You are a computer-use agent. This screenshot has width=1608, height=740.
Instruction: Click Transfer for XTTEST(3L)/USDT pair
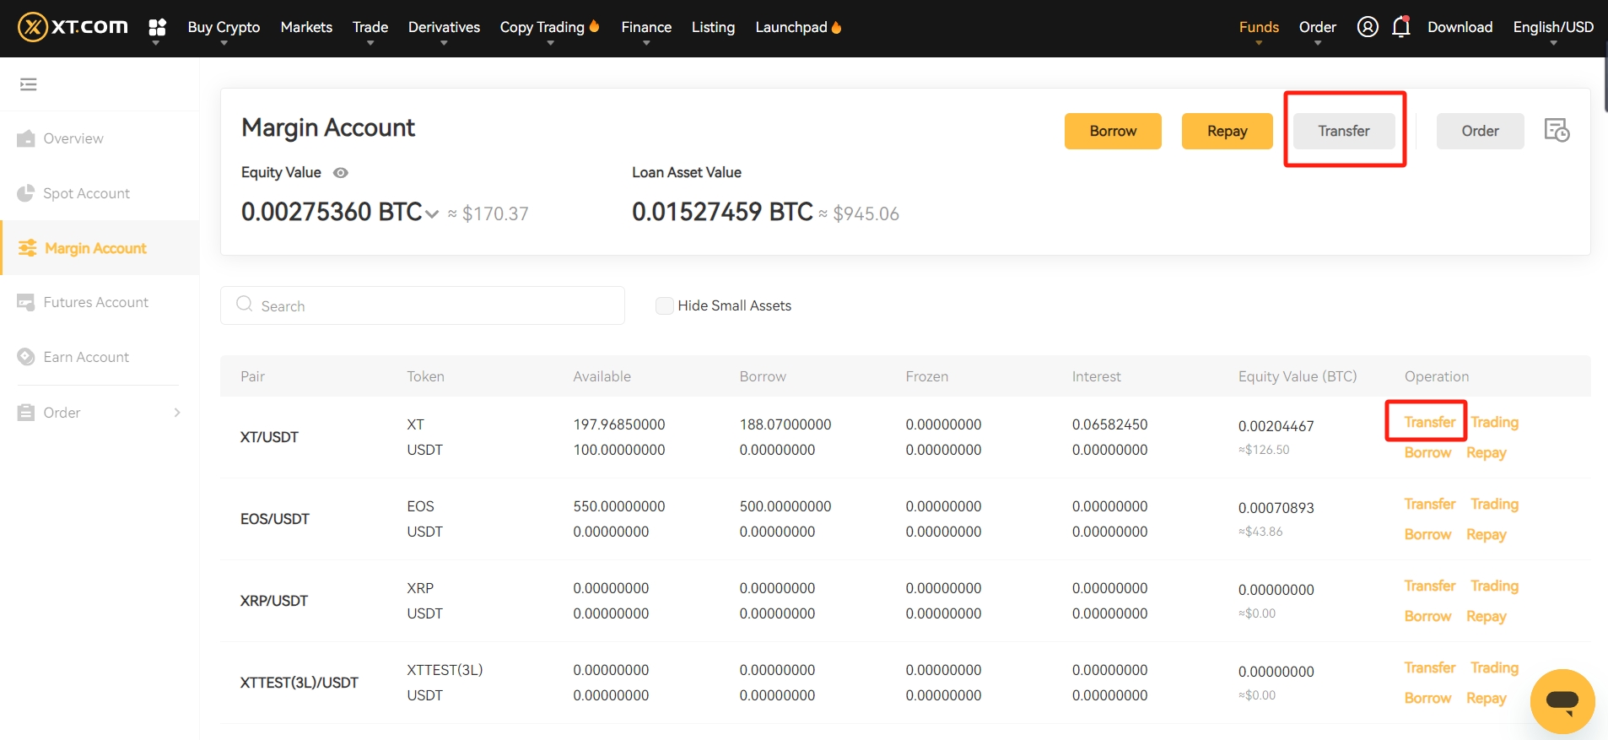pyautogui.click(x=1430, y=667)
